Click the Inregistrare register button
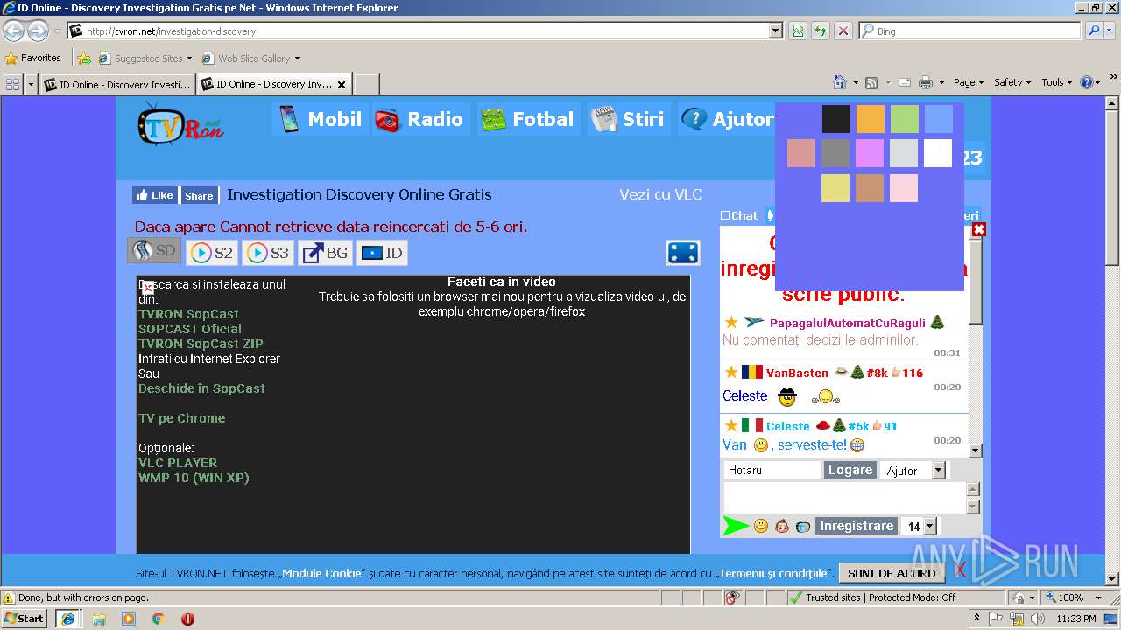The height and width of the screenshot is (630, 1121). (857, 526)
